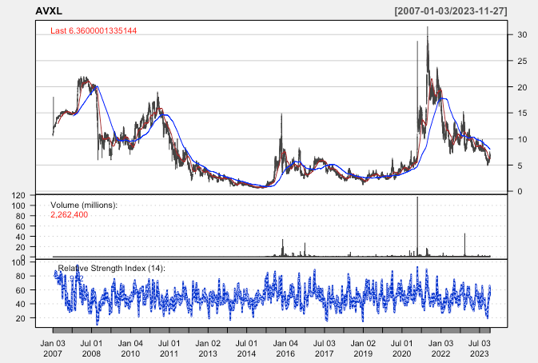The width and height of the screenshot is (538, 363).
Task: Pick the Jul 01 2011 date label
Action: click(169, 347)
